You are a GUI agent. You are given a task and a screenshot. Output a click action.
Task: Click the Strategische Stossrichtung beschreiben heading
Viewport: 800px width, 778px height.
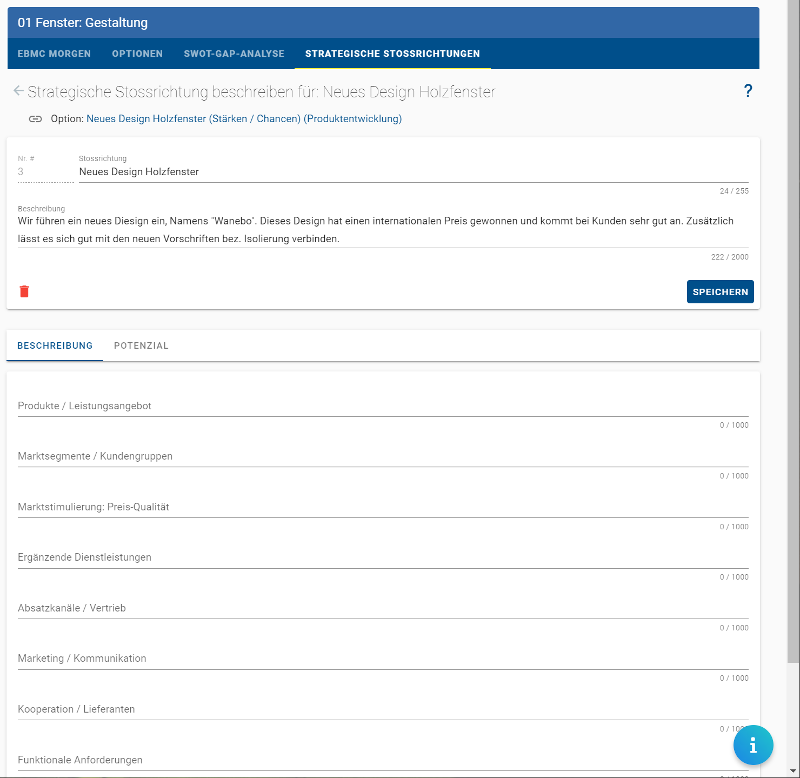[x=262, y=92]
